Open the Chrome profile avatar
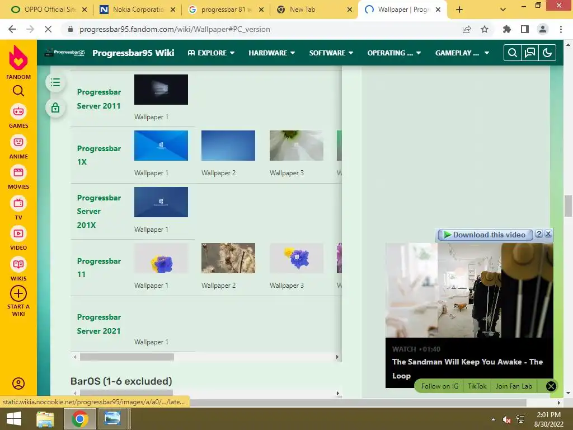The image size is (573, 430). pyautogui.click(x=543, y=29)
